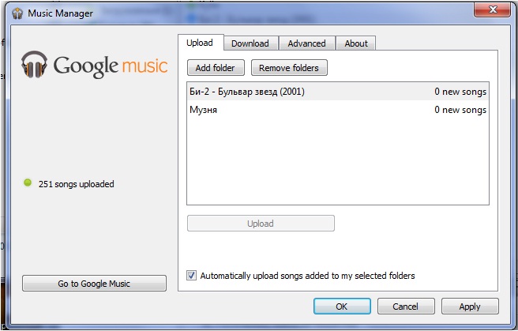Image resolution: width=518 pixels, height=331 pixels.
Task: Select the Музня folder row
Action: [338, 110]
